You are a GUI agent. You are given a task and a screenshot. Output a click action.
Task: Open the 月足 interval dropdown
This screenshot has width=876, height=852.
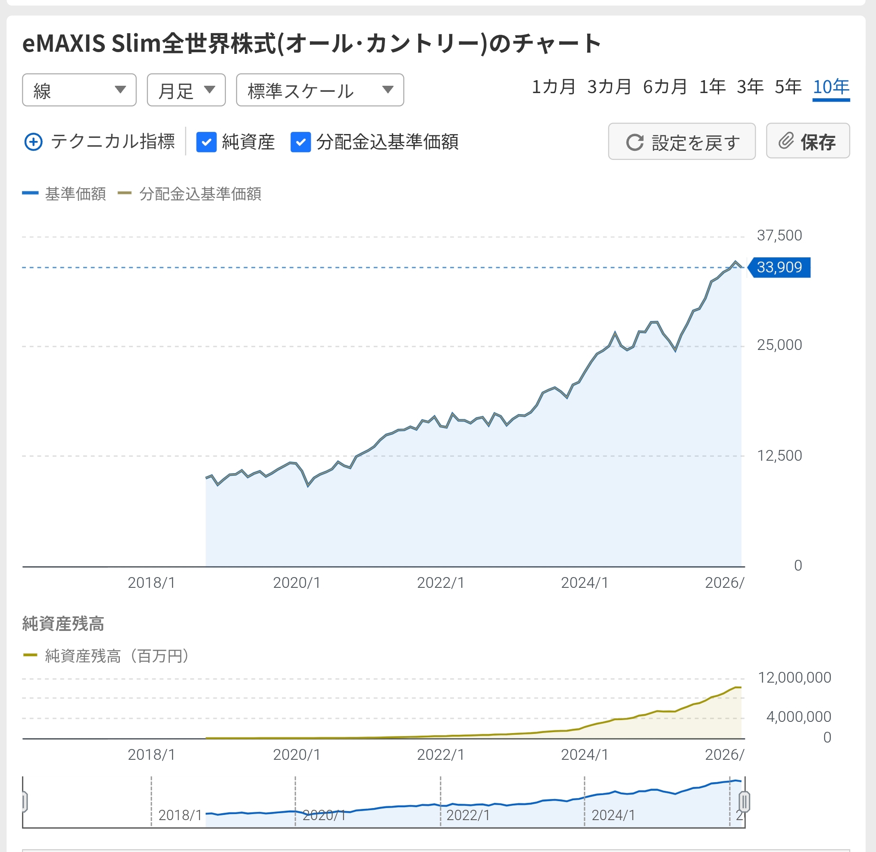click(186, 90)
